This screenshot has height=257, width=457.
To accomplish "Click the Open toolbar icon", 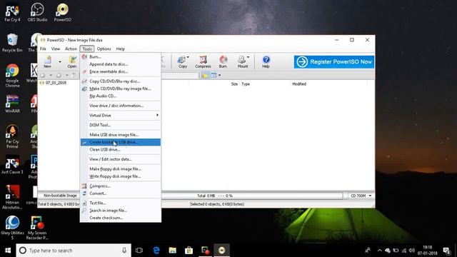I will (x=72, y=62).
